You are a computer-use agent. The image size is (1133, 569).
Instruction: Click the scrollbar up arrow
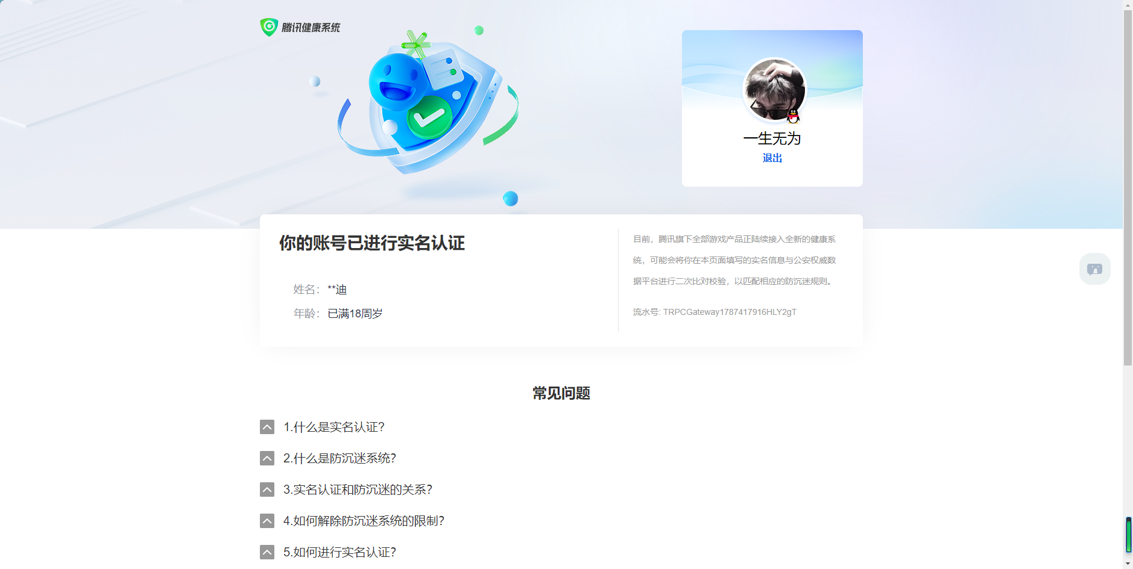1128,5
